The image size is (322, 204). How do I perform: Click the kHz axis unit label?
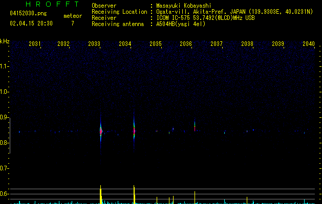point(5,41)
